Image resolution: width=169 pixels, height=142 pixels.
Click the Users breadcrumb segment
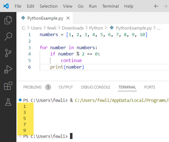tap(36, 28)
